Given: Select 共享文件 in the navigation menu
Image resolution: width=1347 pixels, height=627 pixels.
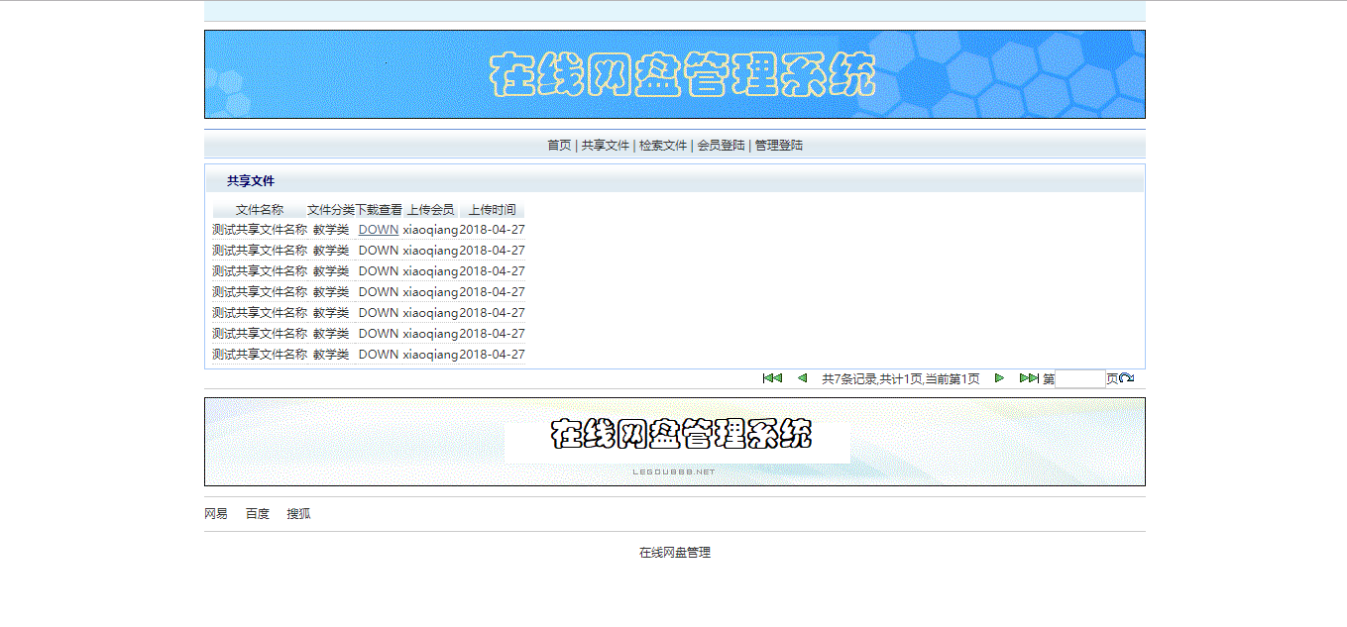Looking at the screenshot, I should (606, 145).
